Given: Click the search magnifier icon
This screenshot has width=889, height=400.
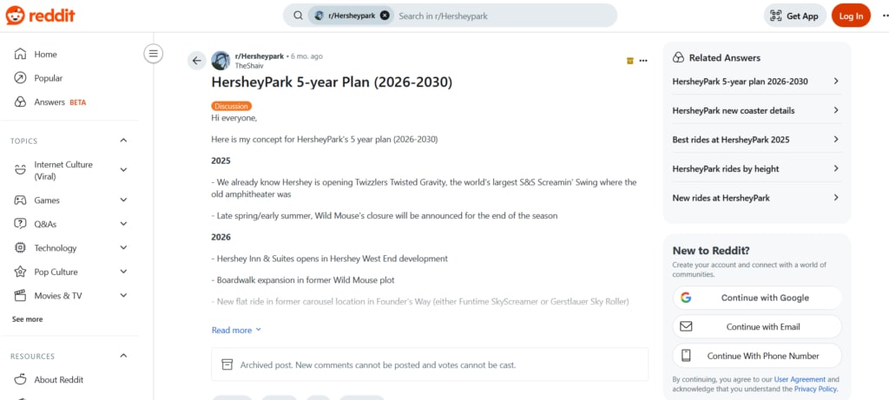Looking at the screenshot, I should 299,16.
